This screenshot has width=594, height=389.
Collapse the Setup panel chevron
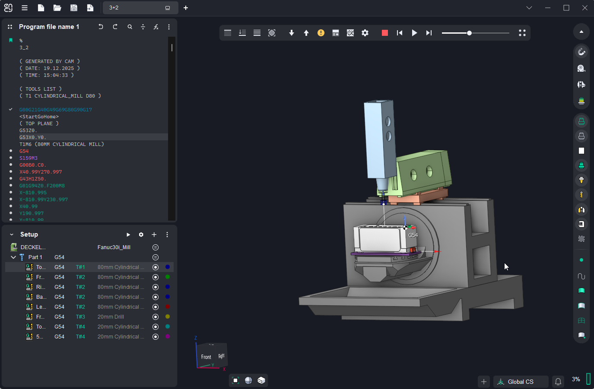pos(12,234)
